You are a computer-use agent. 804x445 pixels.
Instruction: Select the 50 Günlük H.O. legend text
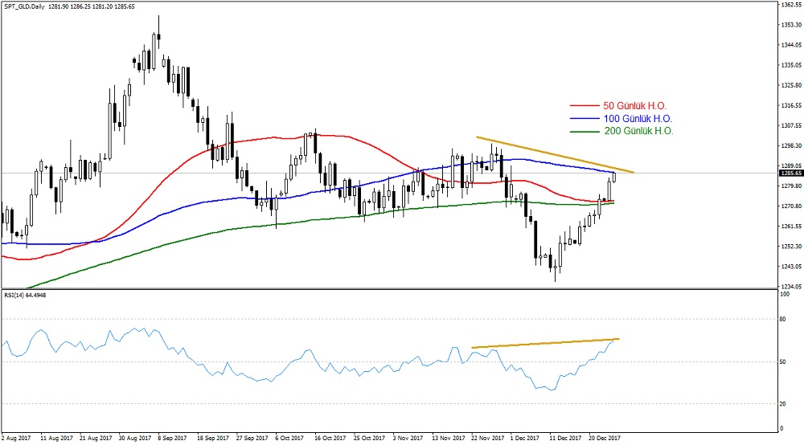[634, 105]
